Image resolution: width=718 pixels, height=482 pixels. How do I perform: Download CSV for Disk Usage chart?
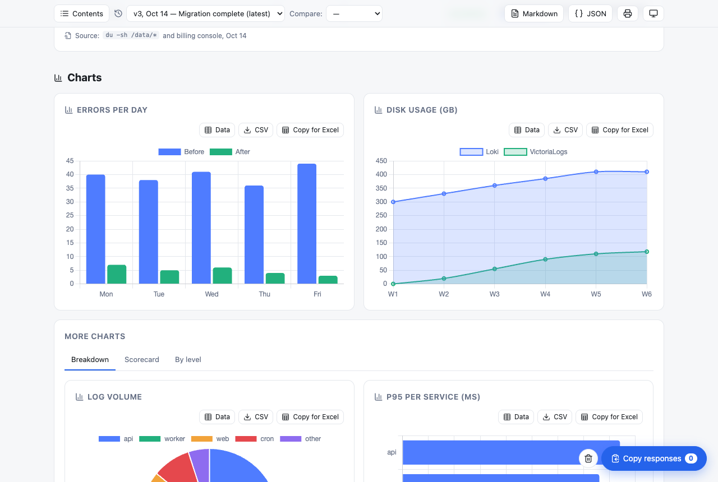click(565, 130)
